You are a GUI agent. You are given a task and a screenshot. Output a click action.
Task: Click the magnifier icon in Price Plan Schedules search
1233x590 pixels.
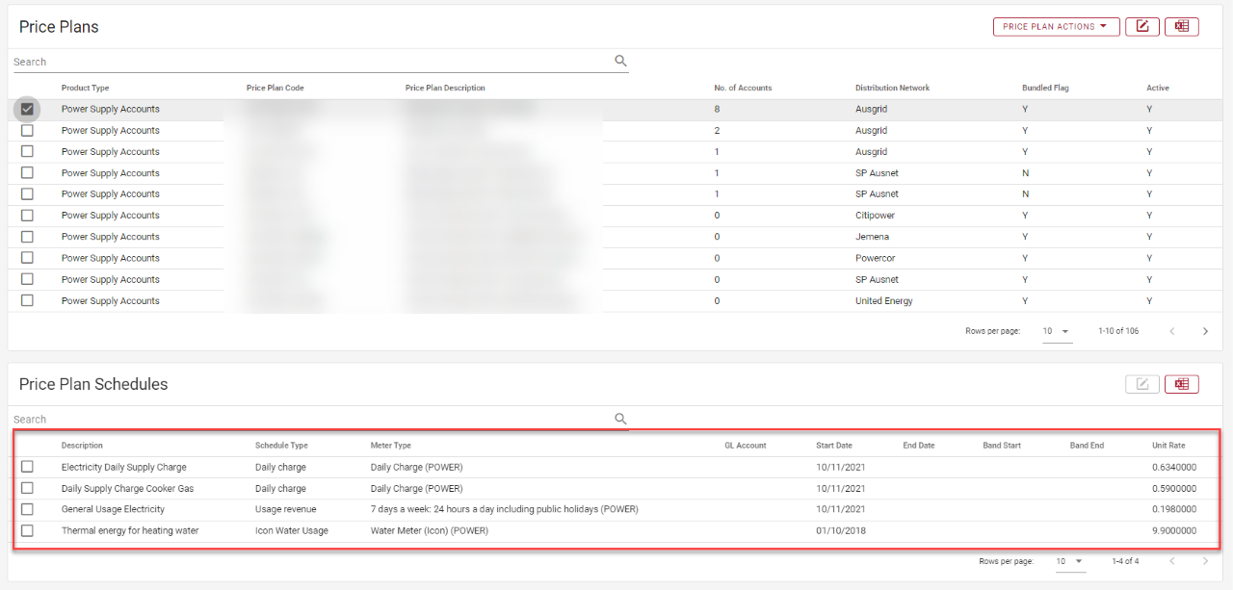620,419
